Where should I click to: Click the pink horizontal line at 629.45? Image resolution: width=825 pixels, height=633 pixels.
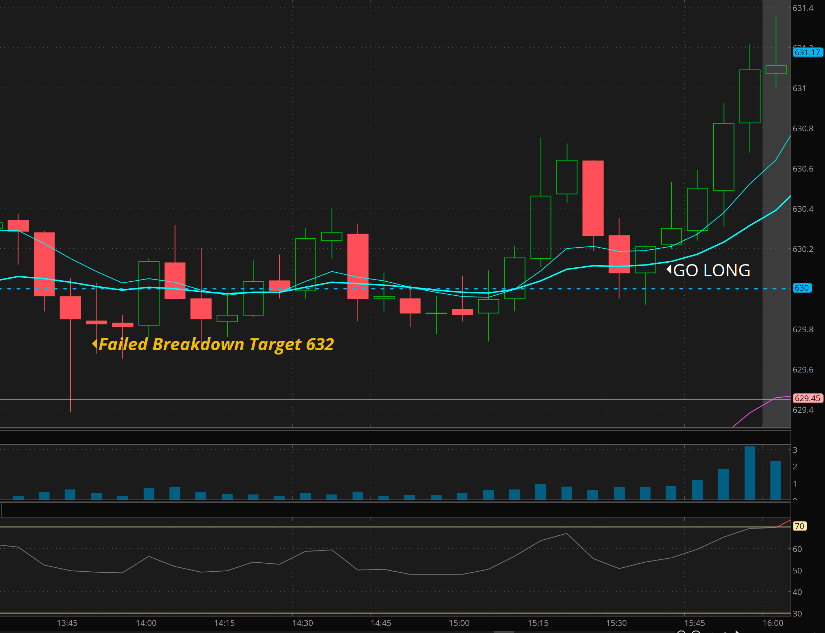(x=377, y=399)
